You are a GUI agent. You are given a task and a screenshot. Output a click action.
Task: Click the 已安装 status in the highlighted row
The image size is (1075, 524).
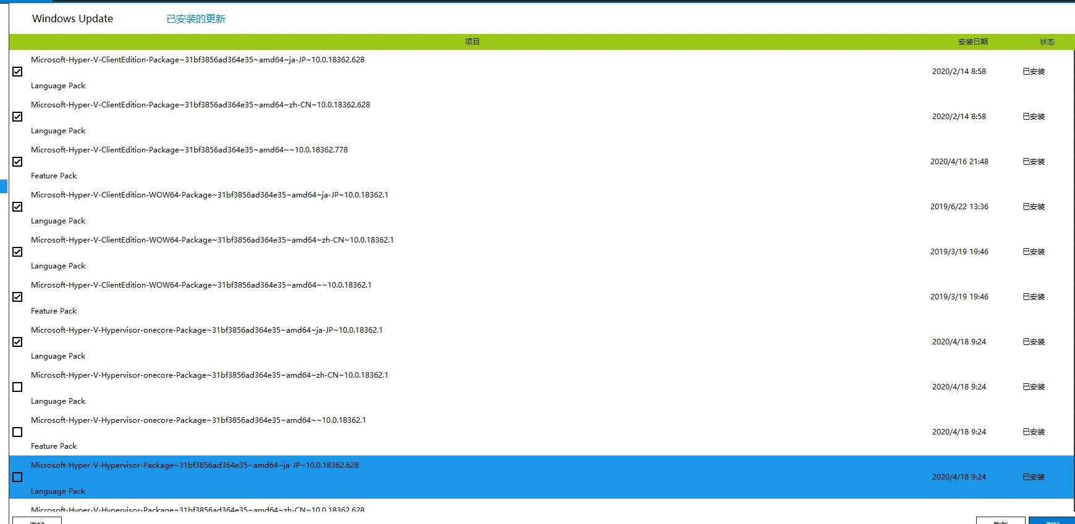click(1034, 477)
